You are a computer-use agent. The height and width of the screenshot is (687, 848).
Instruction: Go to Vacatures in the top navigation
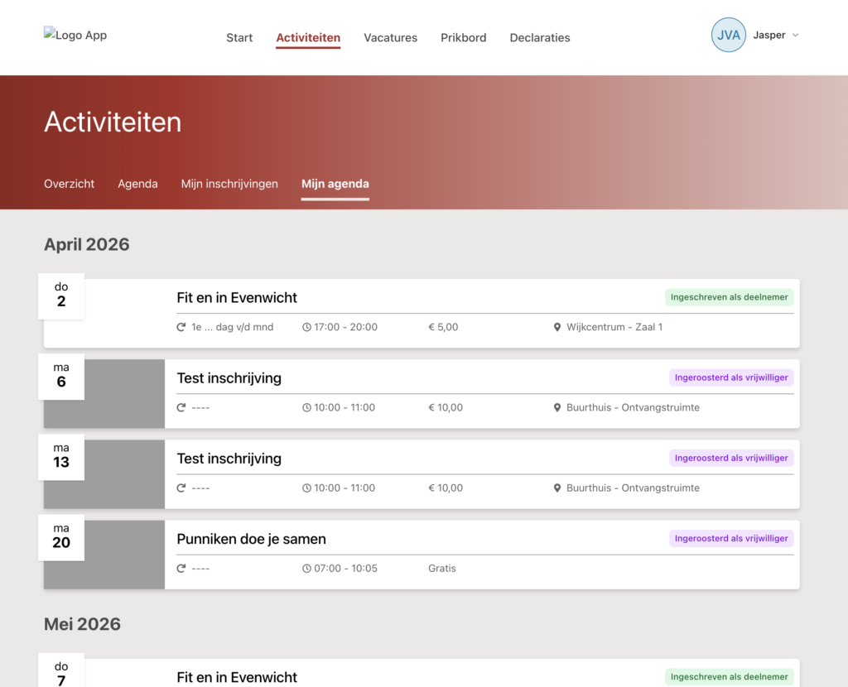click(x=390, y=37)
